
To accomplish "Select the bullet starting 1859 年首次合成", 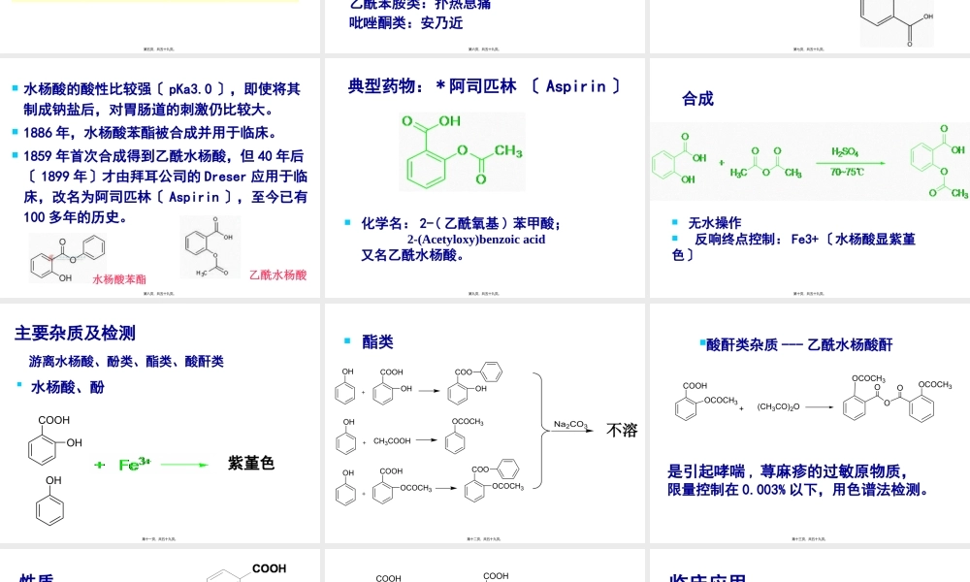I will click(161, 186).
